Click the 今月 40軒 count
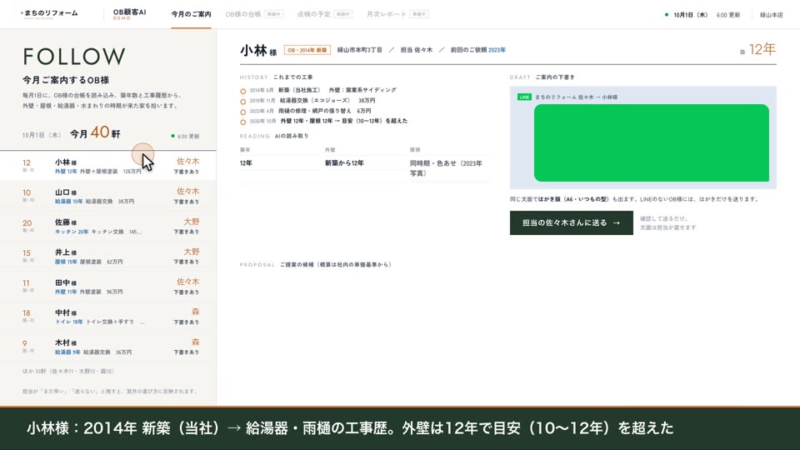The height and width of the screenshot is (450, 800). 95,133
